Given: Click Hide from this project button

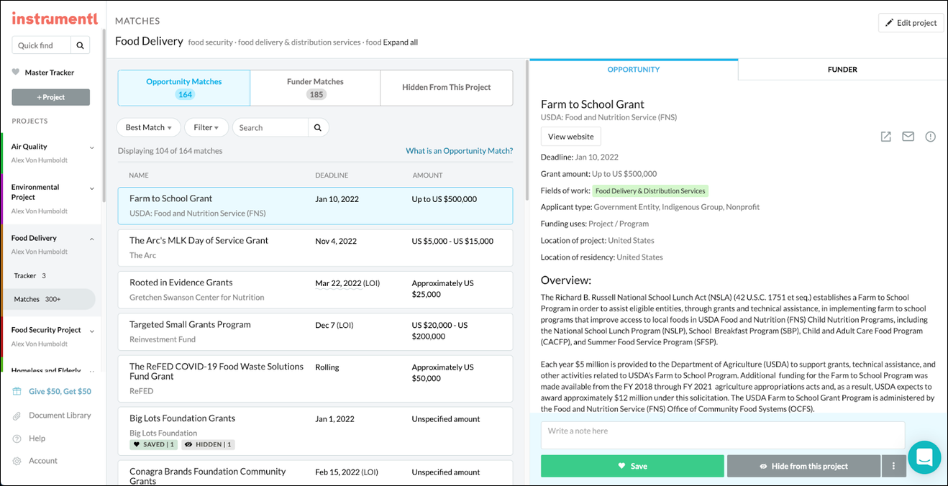Looking at the screenshot, I should click(x=804, y=466).
